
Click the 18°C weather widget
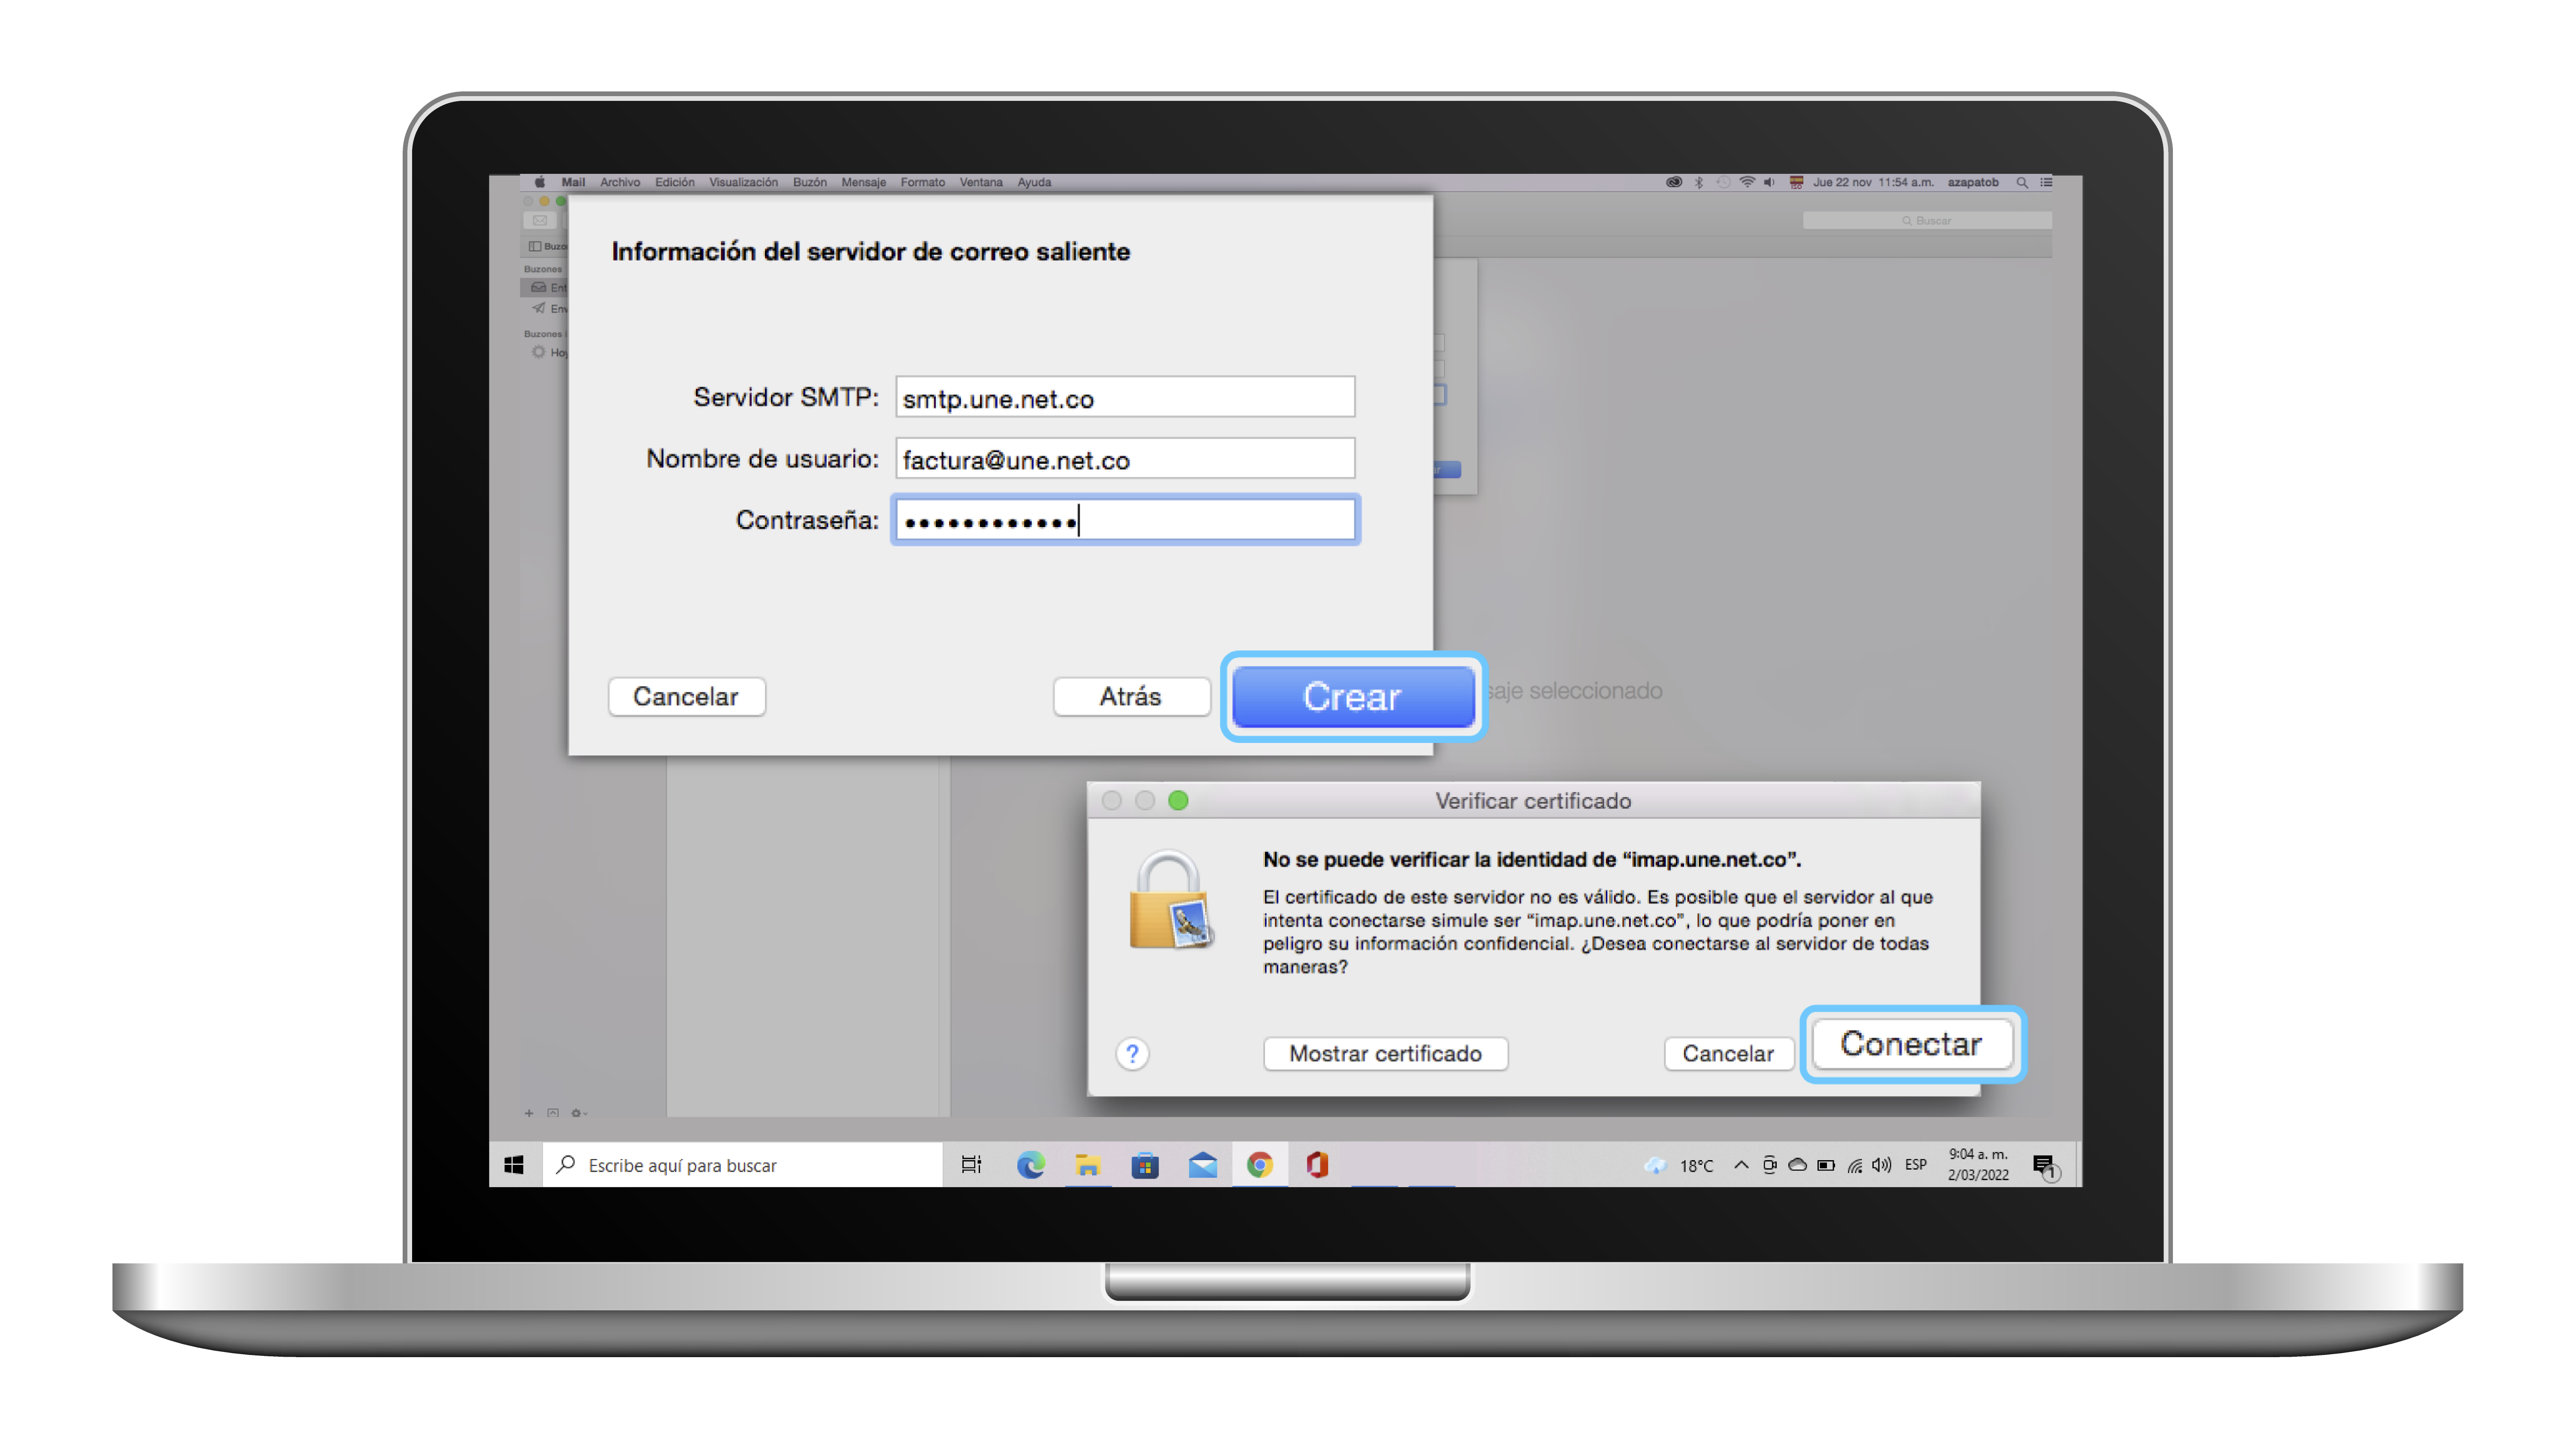pyautogui.click(x=1679, y=1165)
